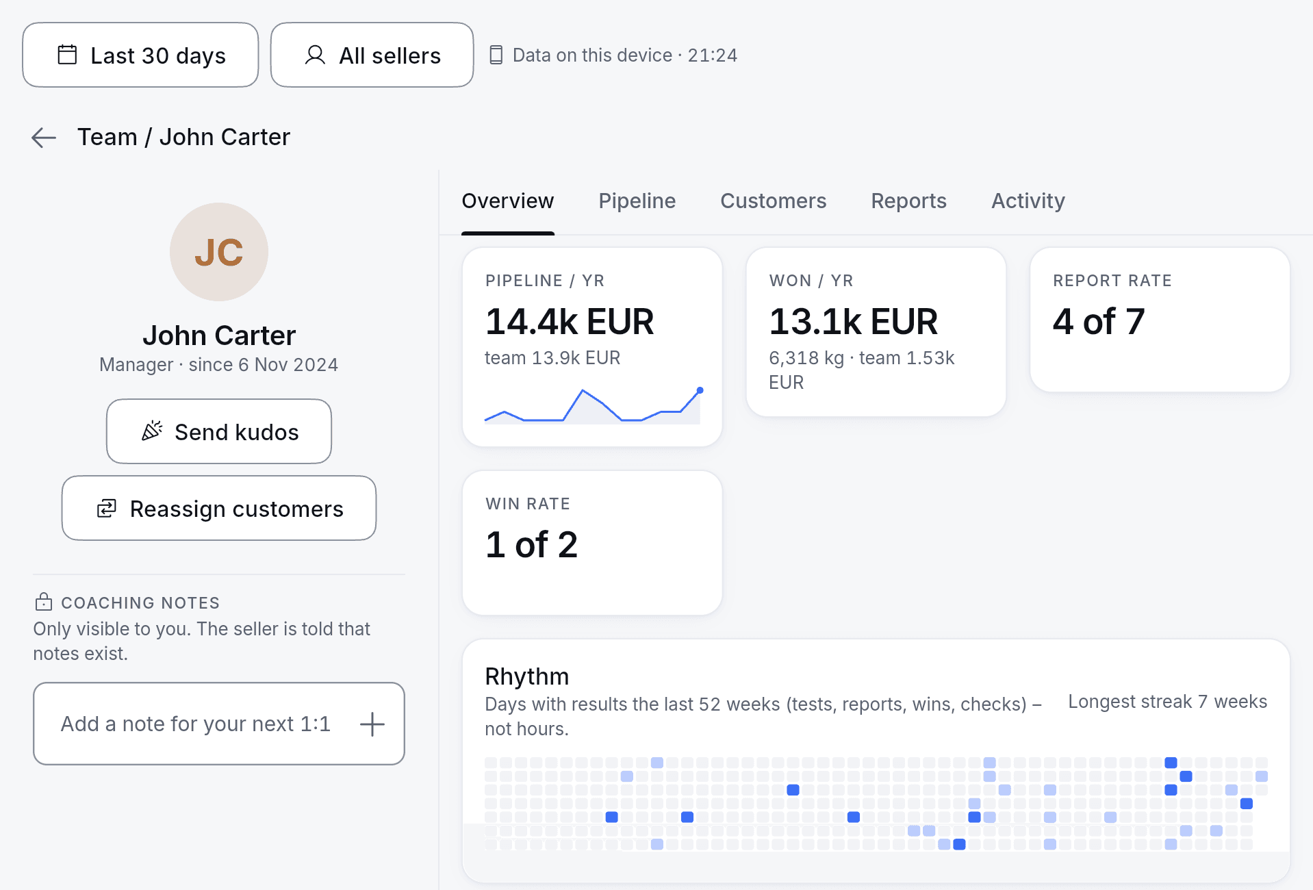Open the Last 30 days date filter
The width and height of the screenshot is (1313, 890).
tap(140, 55)
